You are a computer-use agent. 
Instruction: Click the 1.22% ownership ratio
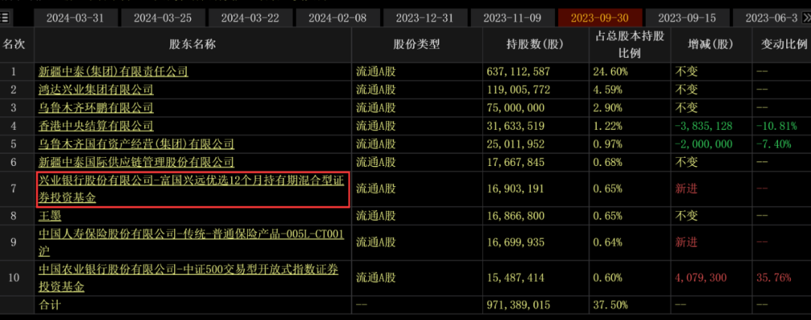point(607,126)
